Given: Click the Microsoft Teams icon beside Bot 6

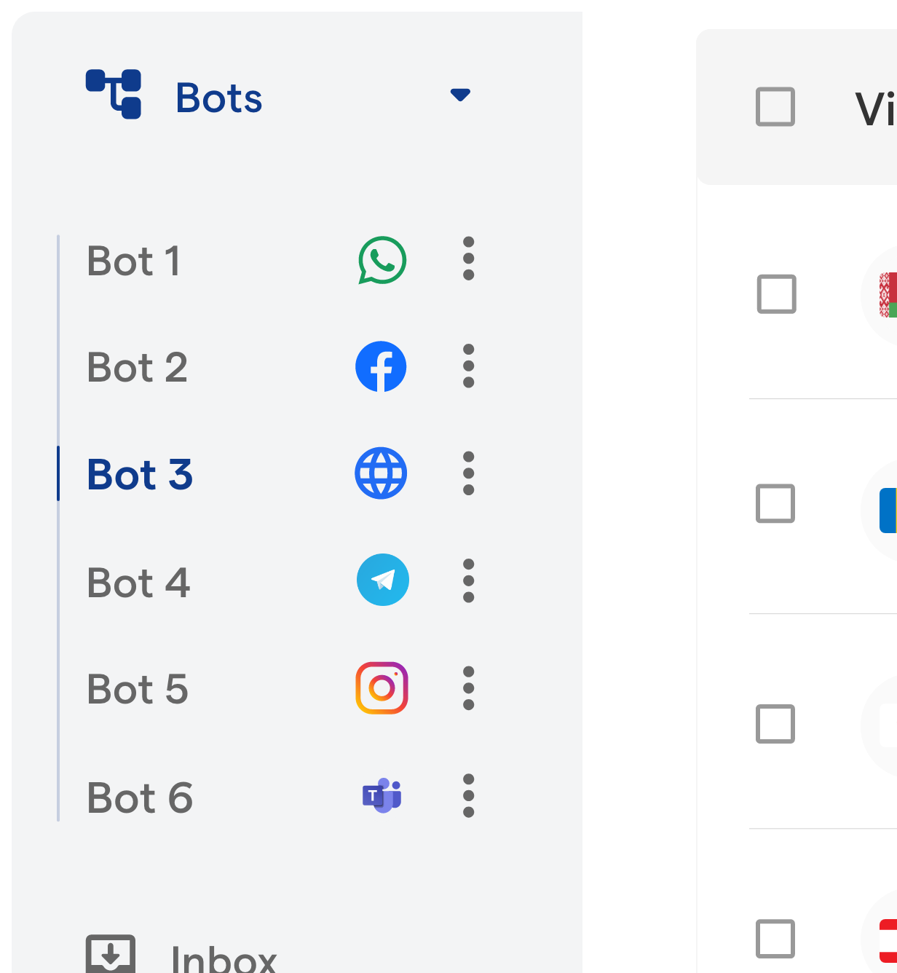Looking at the screenshot, I should [382, 795].
